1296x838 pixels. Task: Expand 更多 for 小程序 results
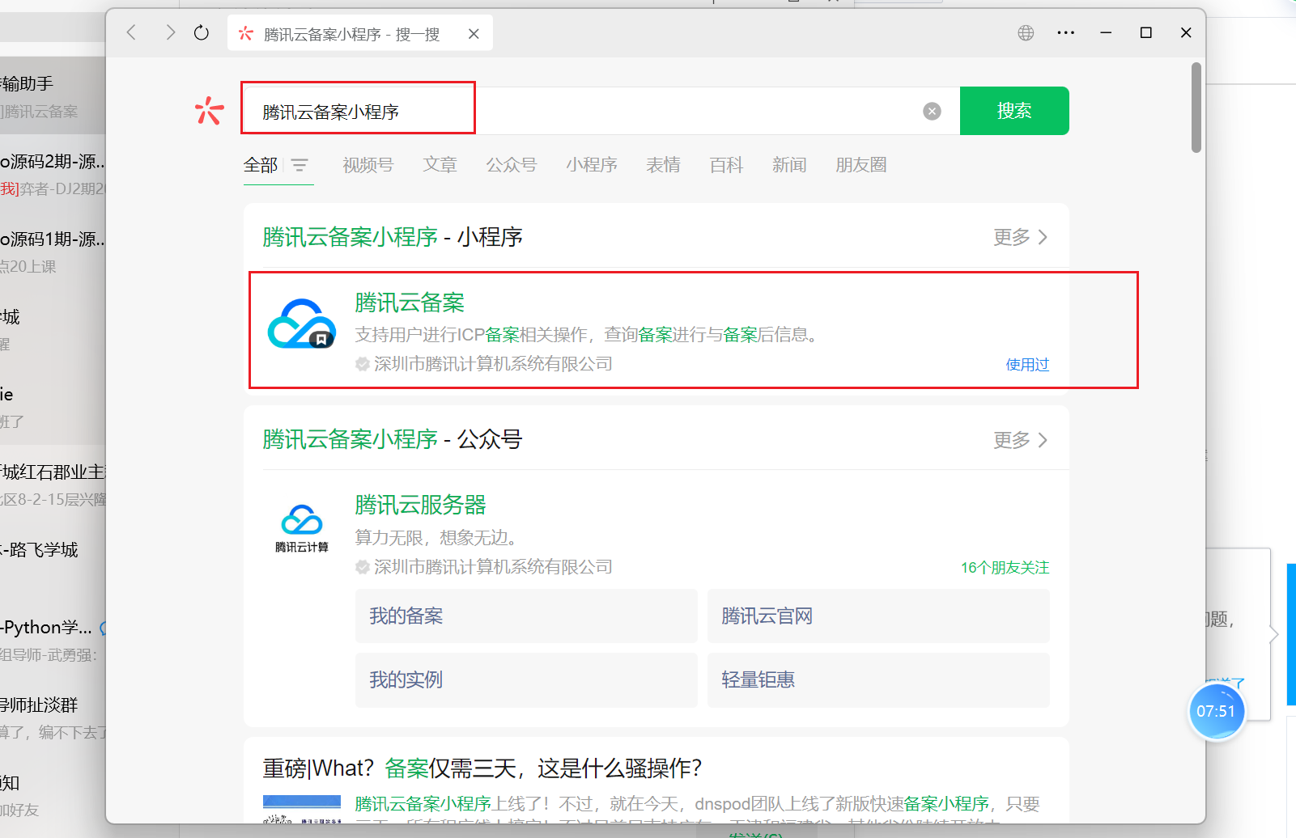[1020, 237]
